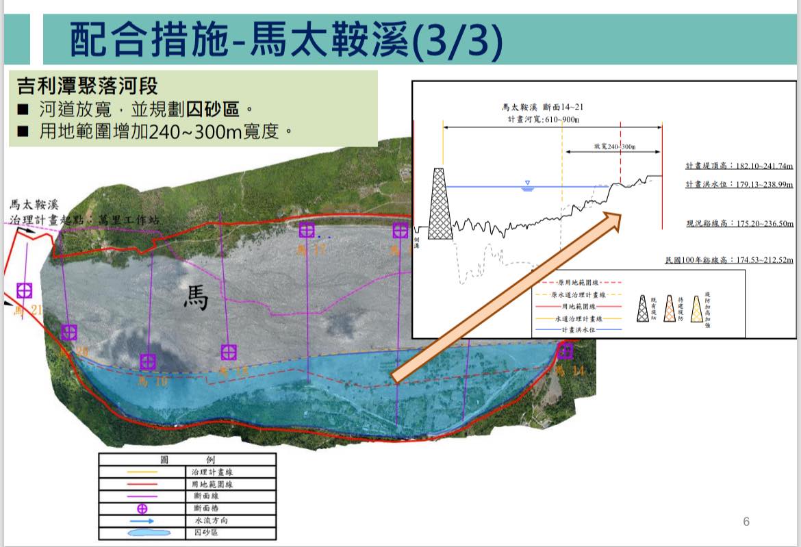The width and height of the screenshot is (801, 547).
Task: Select the 馬 14 cross-section stake marker
Action: 565,351
